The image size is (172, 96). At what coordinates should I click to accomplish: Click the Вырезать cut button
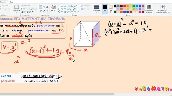pos(4,6)
